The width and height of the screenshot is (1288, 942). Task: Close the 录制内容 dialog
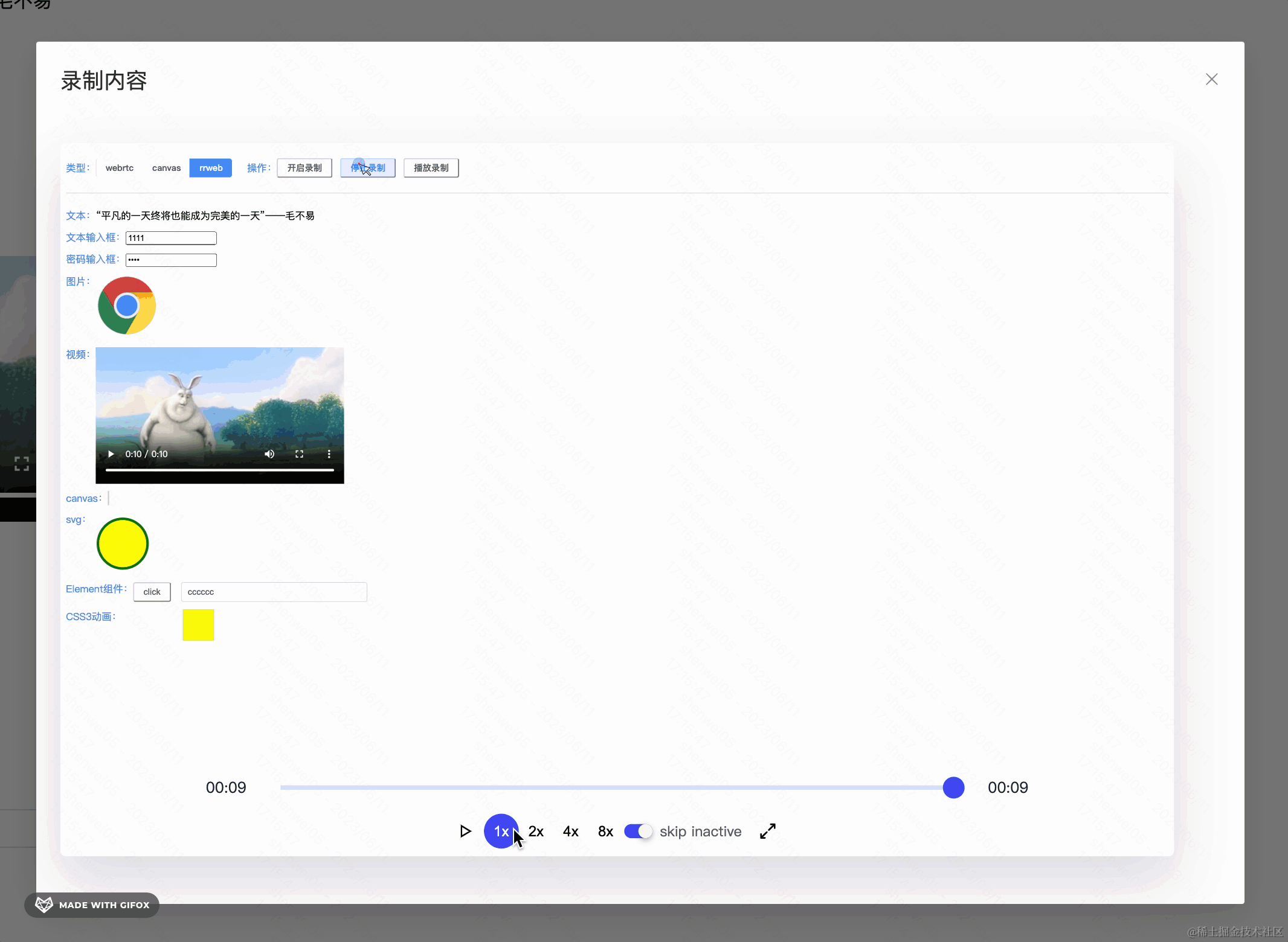pos(1211,79)
